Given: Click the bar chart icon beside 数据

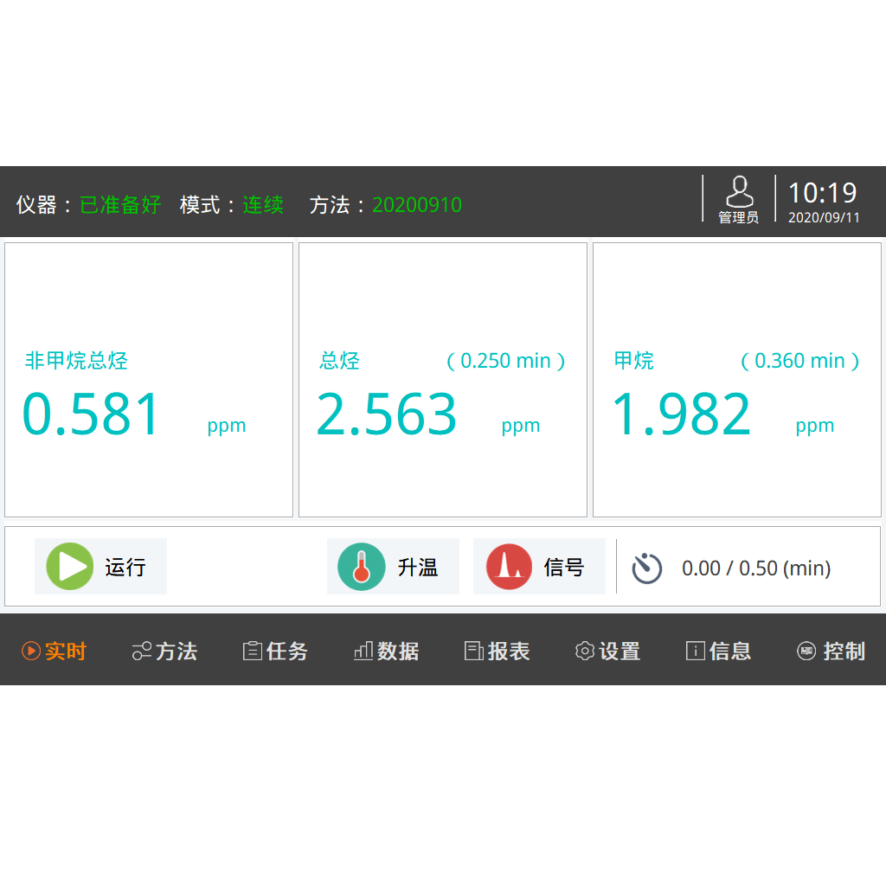Looking at the screenshot, I should pyautogui.click(x=363, y=652).
